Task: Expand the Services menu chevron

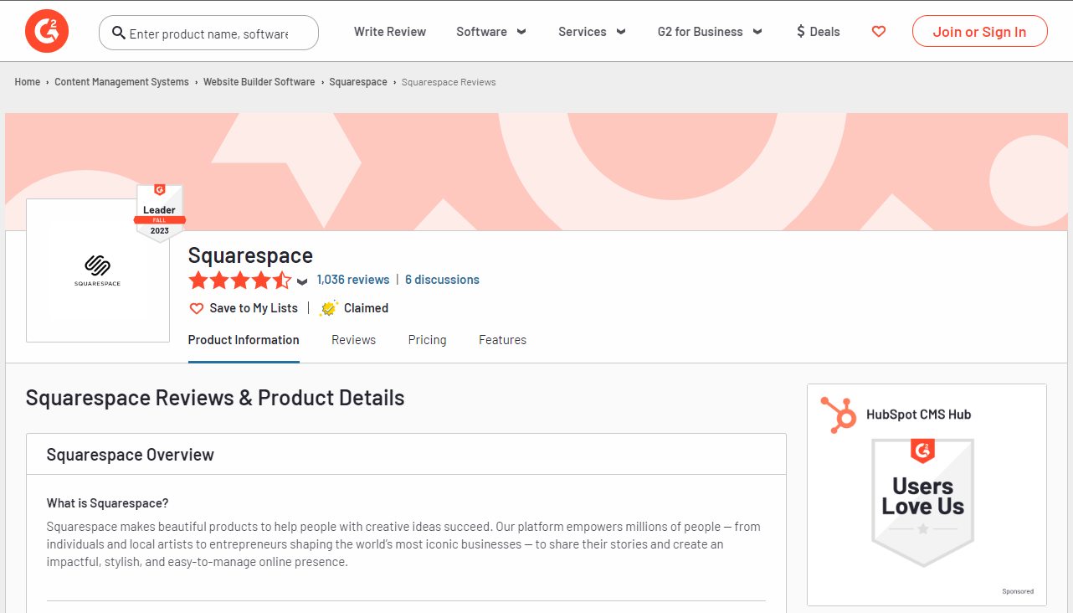Action: click(x=621, y=32)
